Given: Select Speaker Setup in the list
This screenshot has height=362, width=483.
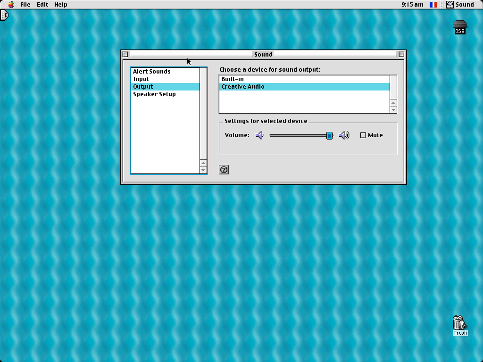Looking at the screenshot, I should coord(165,94).
